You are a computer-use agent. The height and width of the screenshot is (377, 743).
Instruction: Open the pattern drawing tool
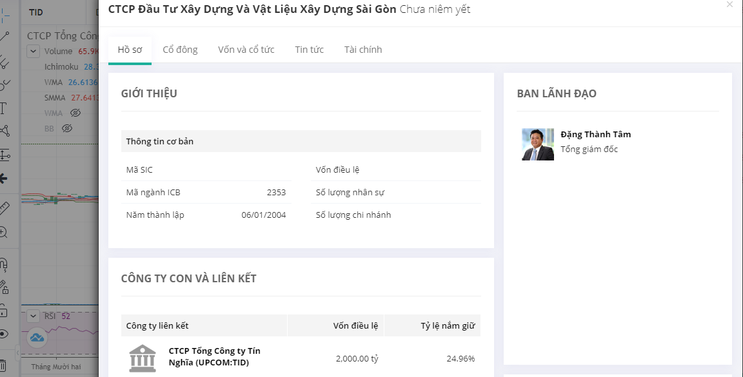4,131
